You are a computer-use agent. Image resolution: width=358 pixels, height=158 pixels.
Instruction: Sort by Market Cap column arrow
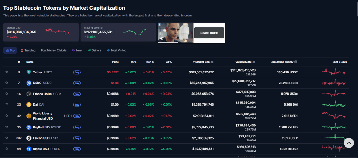click(x=194, y=62)
